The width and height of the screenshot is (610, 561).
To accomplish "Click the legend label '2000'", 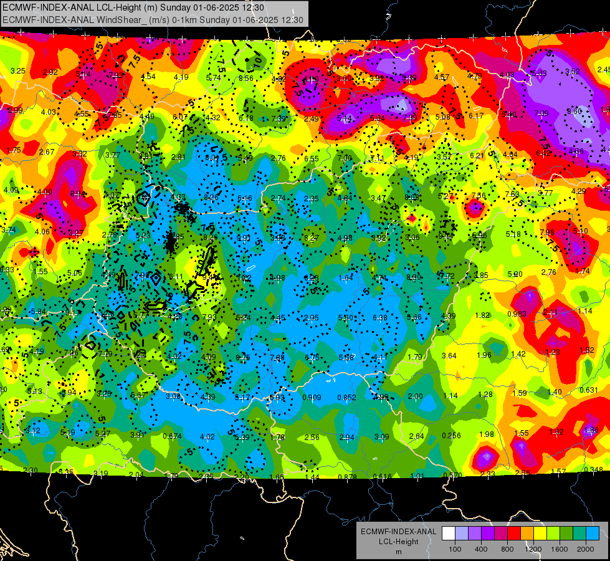I will pos(586,549).
